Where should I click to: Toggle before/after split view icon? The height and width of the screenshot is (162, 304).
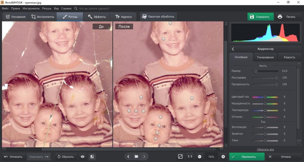(92, 157)
